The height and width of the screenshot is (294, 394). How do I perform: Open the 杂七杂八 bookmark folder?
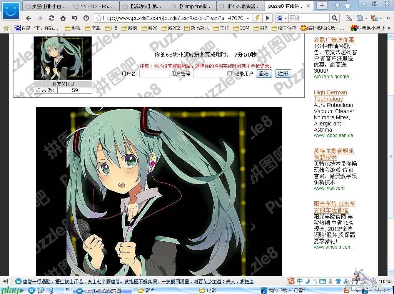(197, 28)
